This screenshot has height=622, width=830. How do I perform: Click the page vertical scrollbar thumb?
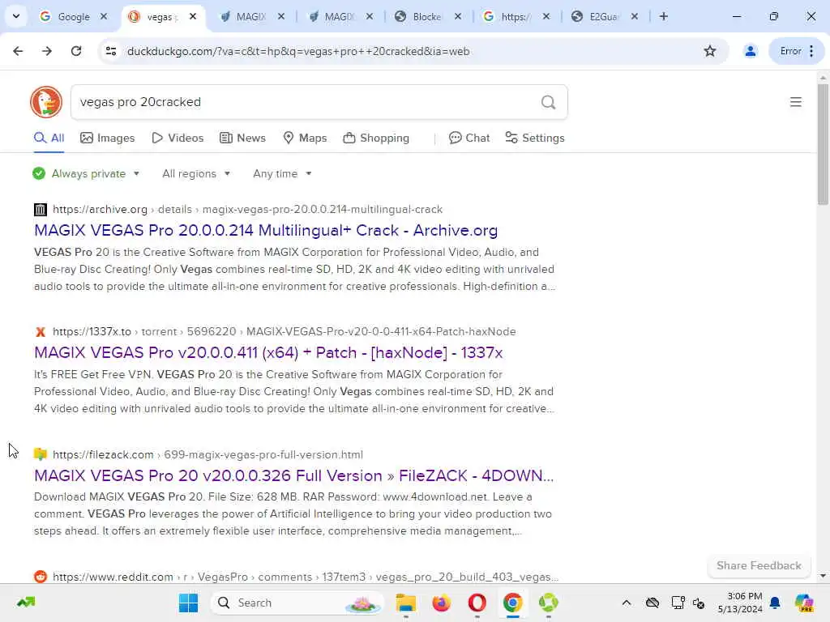click(823, 144)
